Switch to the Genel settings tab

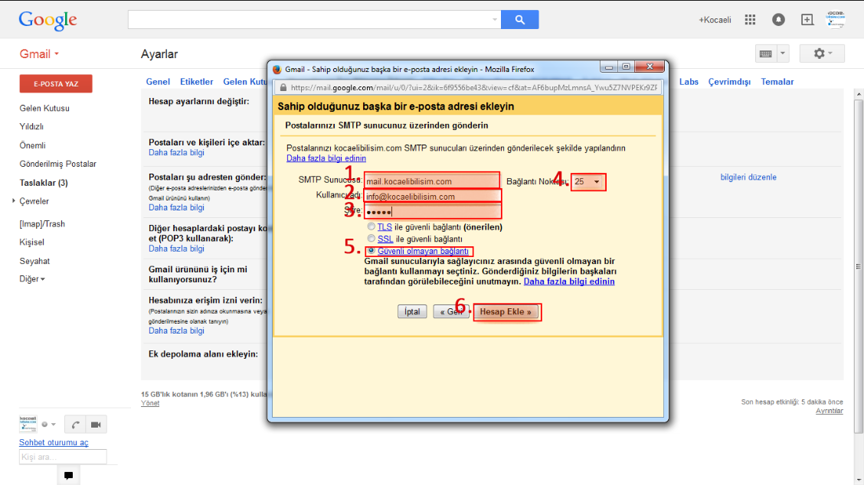[x=158, y=82]
